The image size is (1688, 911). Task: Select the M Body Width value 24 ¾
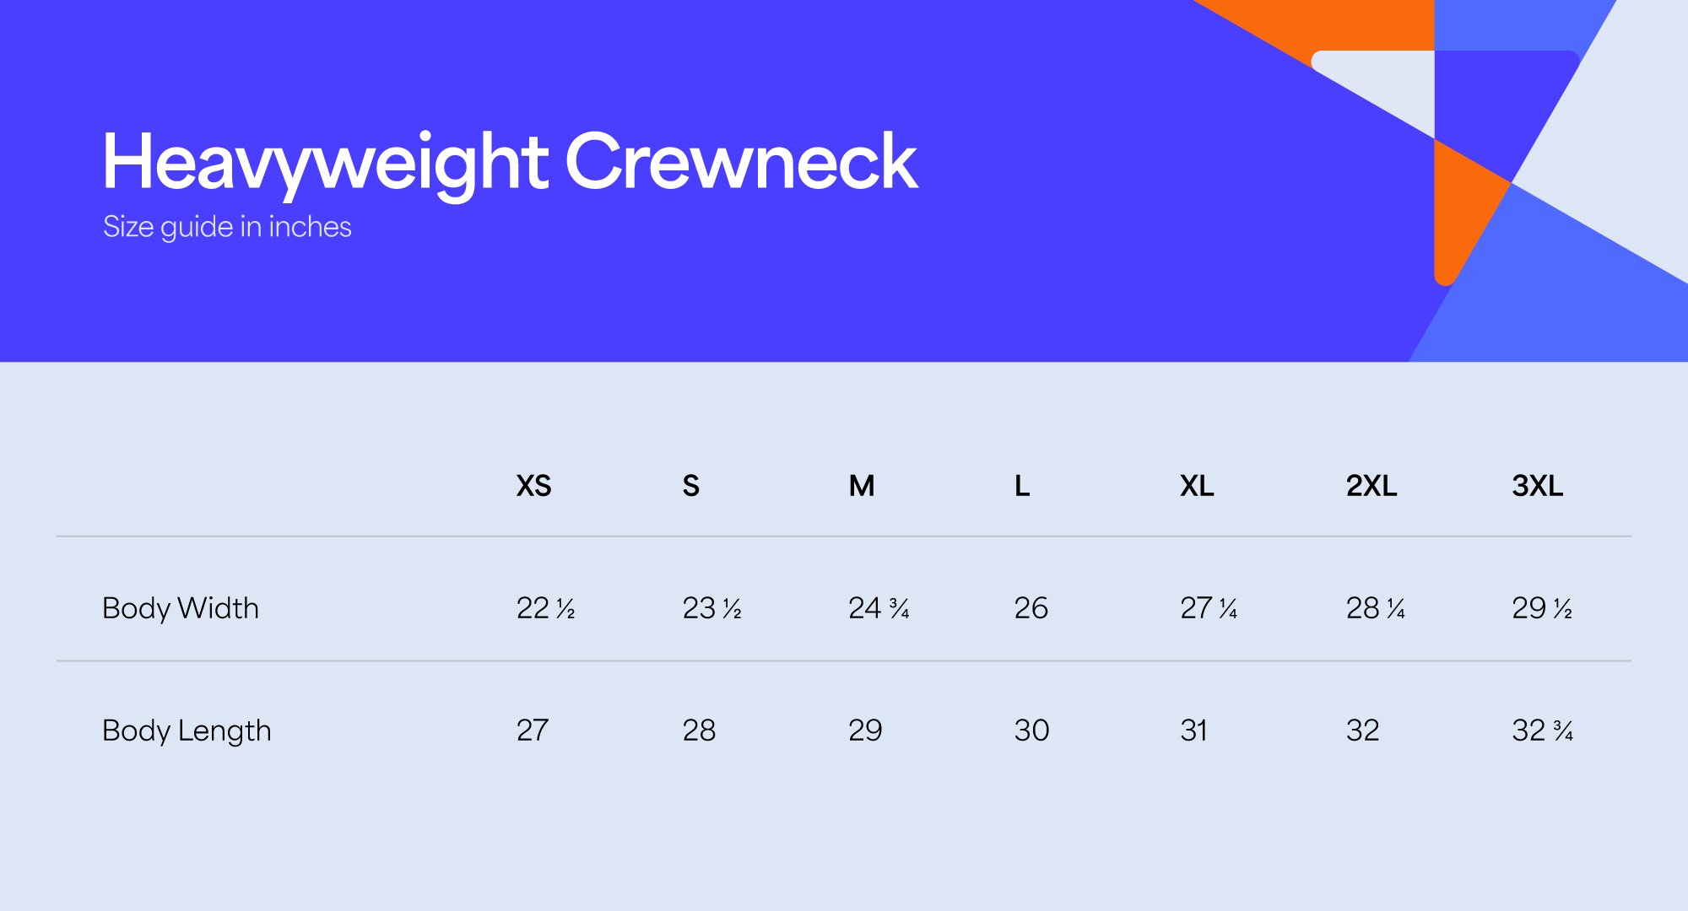click(x=879, y=608)
